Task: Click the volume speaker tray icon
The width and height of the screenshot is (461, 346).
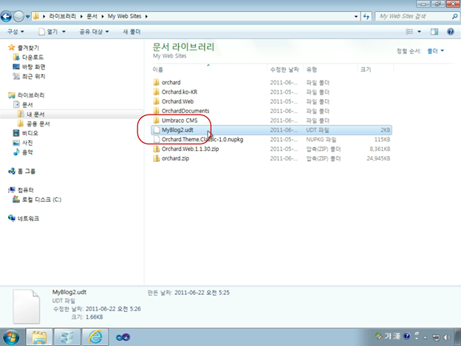Action: pos(447,337)
